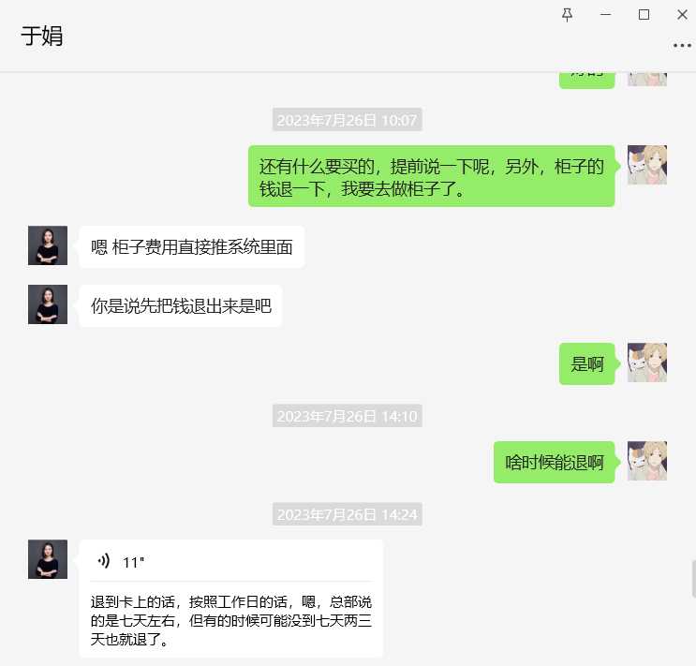Click own avatar beside the long green message

[646, 165]
